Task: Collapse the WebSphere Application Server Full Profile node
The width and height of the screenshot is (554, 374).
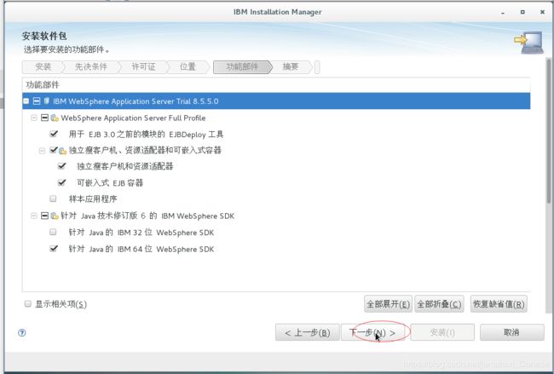Action: (x=34, y=118)
